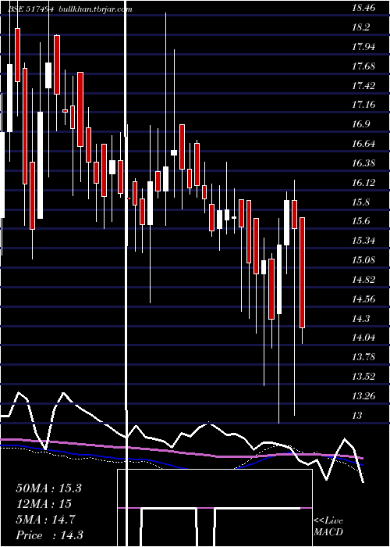Click the 50MA : 15.3 readout

pos(48,488)
